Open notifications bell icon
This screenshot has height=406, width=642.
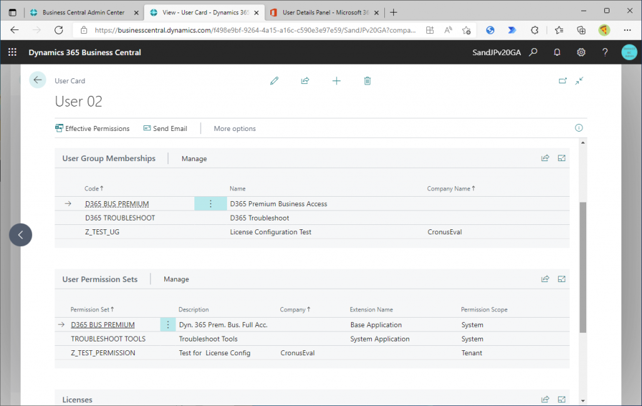coord(557,53)
